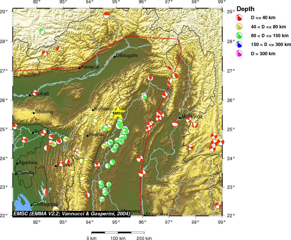This screenshot has width=291, height=240.
Task: Click the red beachball on the top map border
Action: (106, 15)
